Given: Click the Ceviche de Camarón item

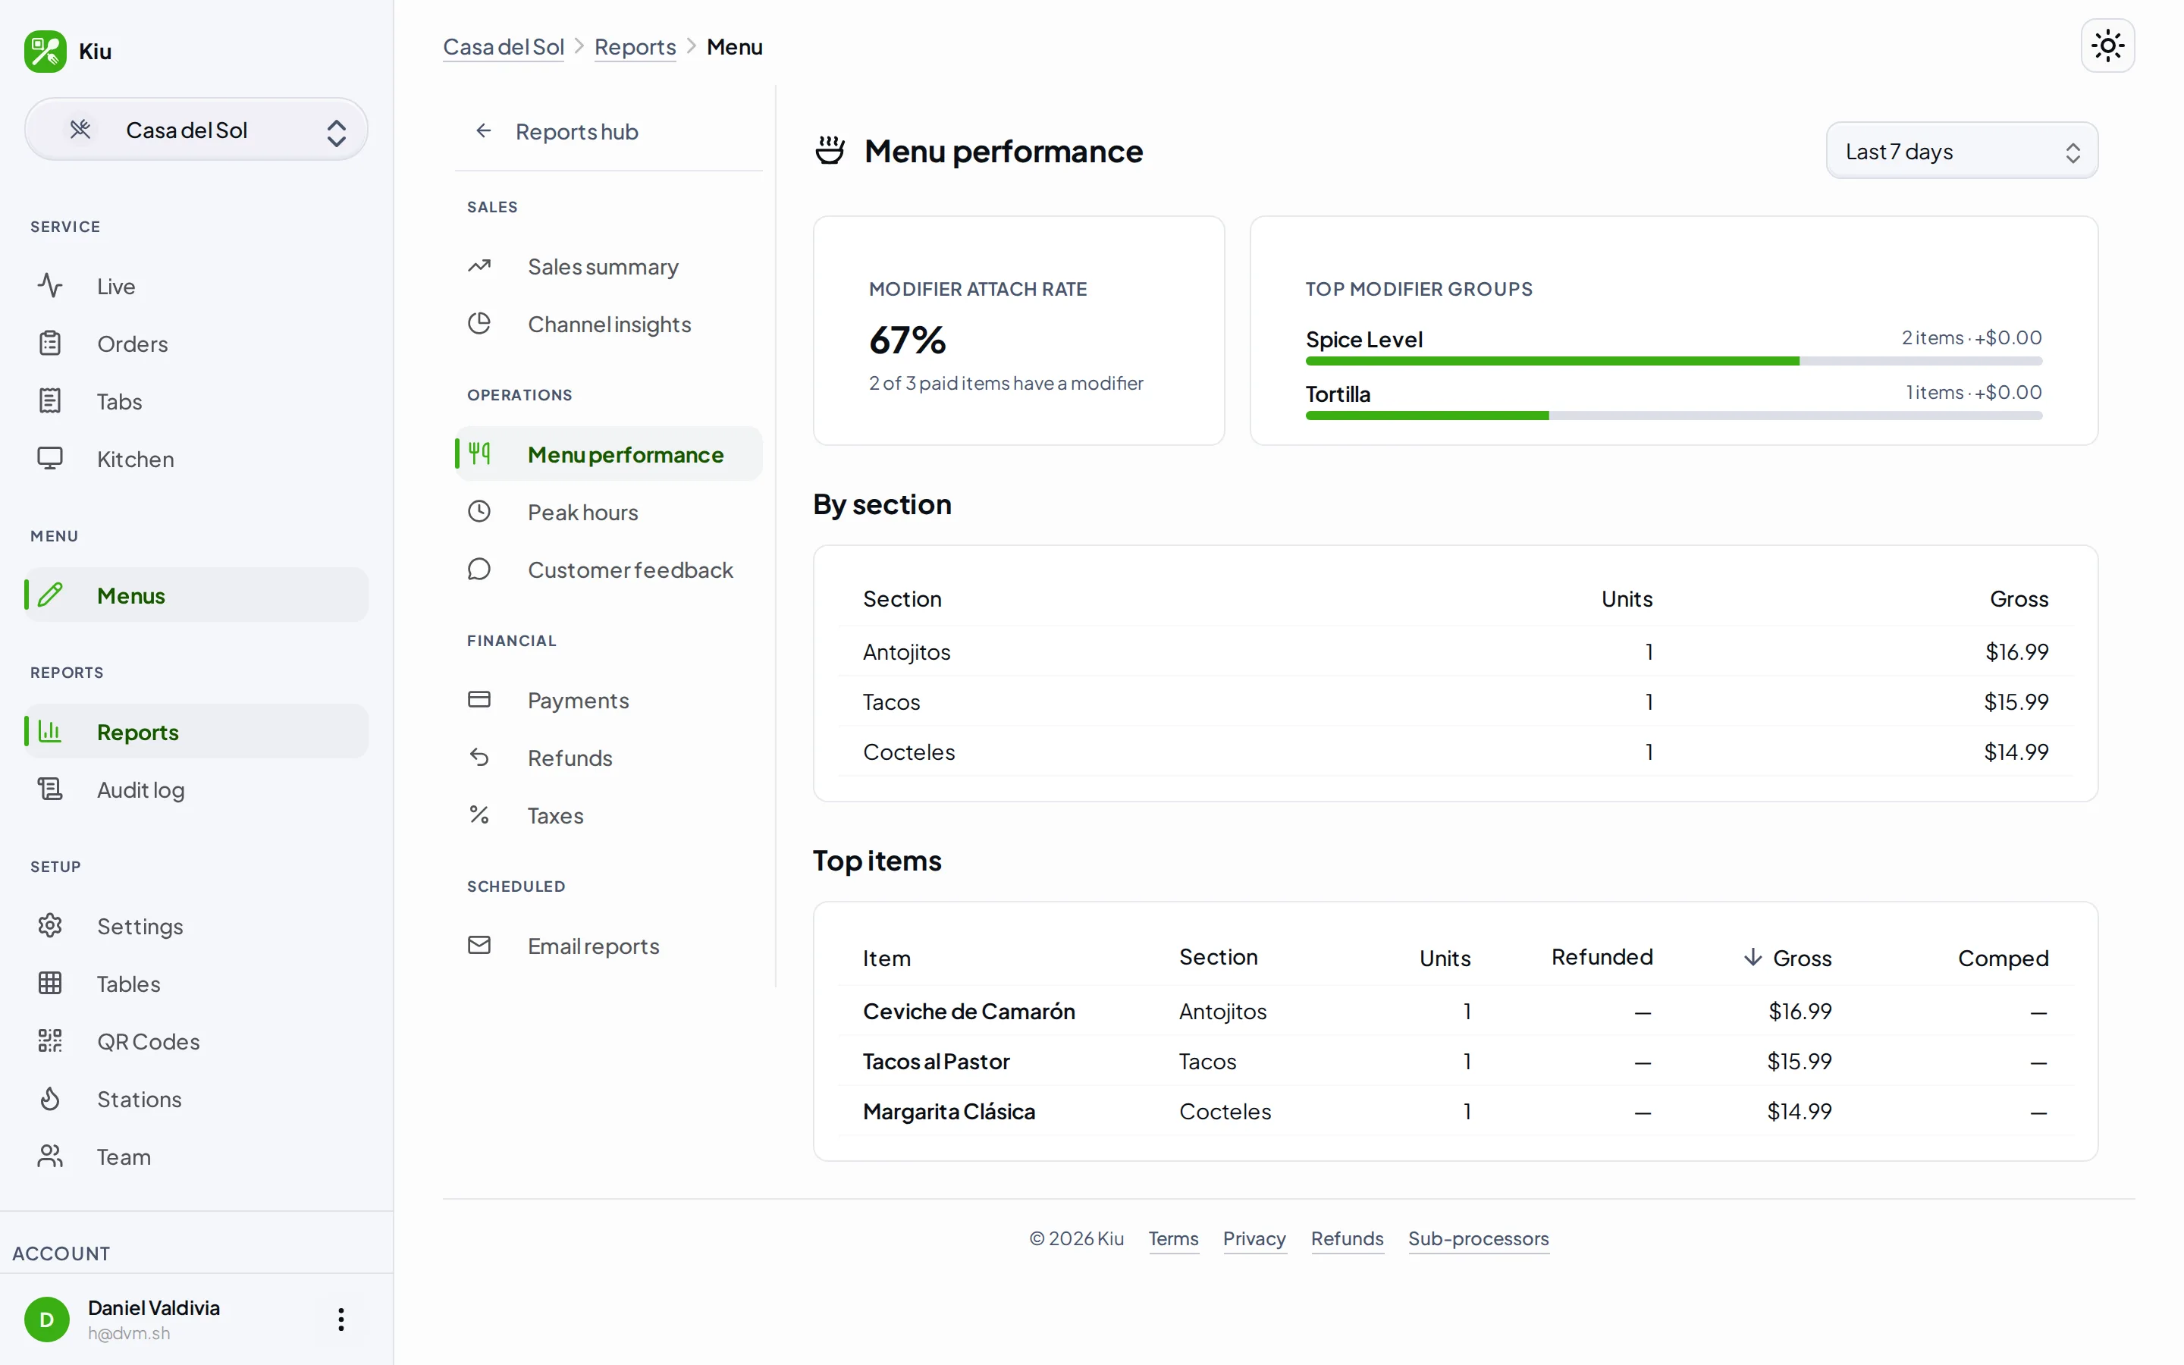Looking at the screenshot, I should 968,1011.
